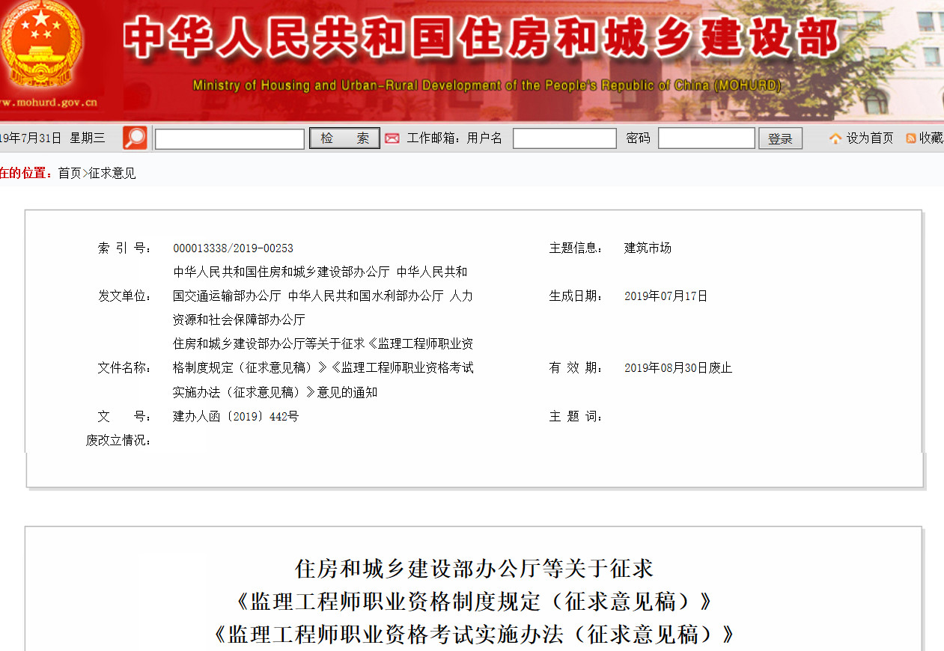Click the document number 建办人函〔2019〕442号
The height and width of the screenshot is (651, 944).
coord(236,416)
